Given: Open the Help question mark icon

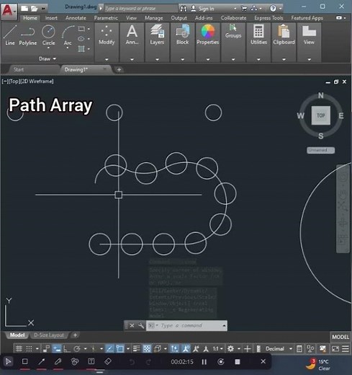Looking at the screenshot, I should click(273, 9).
